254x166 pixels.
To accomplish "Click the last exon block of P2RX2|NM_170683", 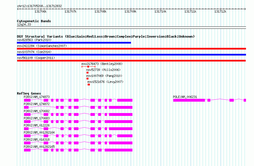I will click(118, 122).
